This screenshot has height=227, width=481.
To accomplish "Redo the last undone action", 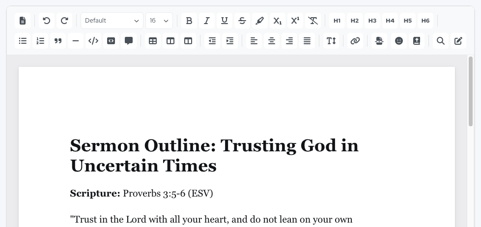I will point(64,21).
